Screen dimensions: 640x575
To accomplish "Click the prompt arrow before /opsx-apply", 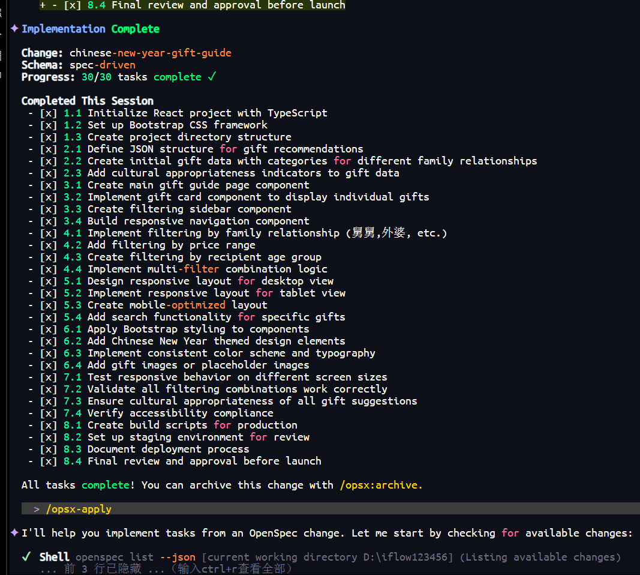I will (x=37, y=509).
